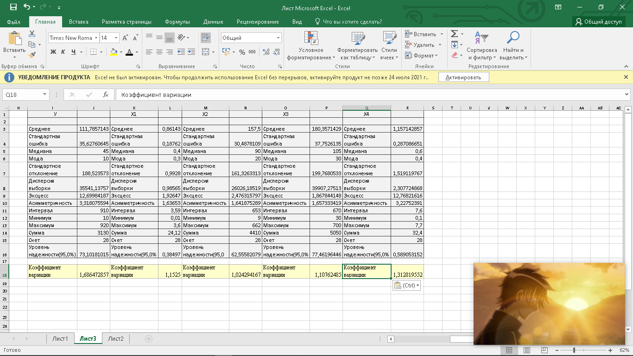Switch to Рецензирование tab
The width and height of the screenshot is (633, 356).
click(x=258, y=22)
